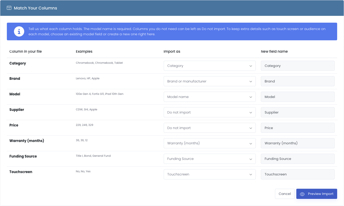Screen dimensions: 344x206
Task: Click the Funding Source row label
Action: coord(23,156)
